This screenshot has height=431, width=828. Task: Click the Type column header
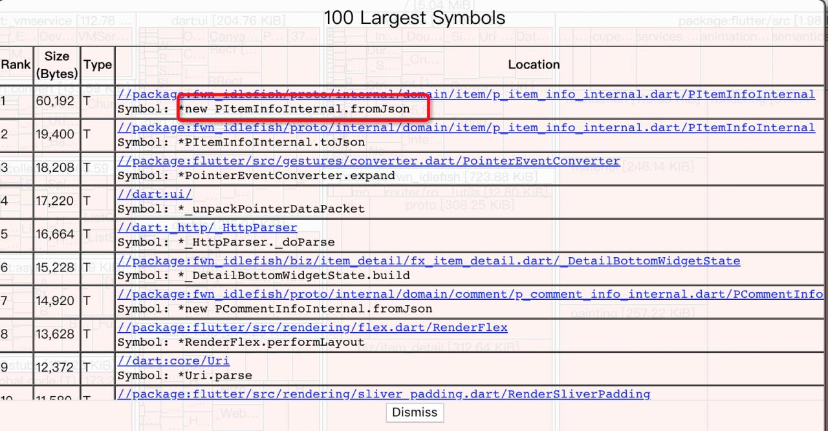[x=98, y=65]
